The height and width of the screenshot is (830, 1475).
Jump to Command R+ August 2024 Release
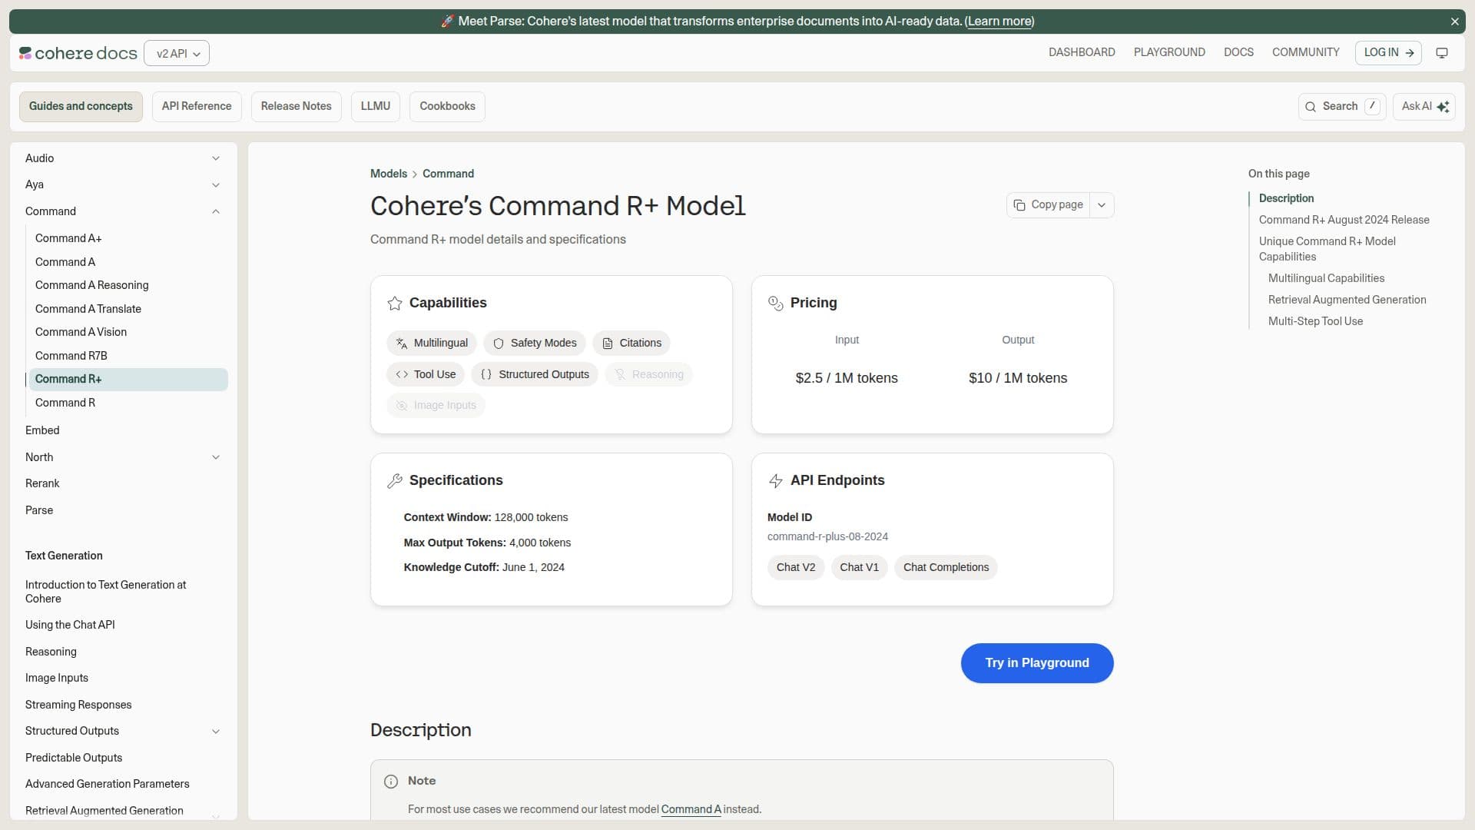point(1344,220)
